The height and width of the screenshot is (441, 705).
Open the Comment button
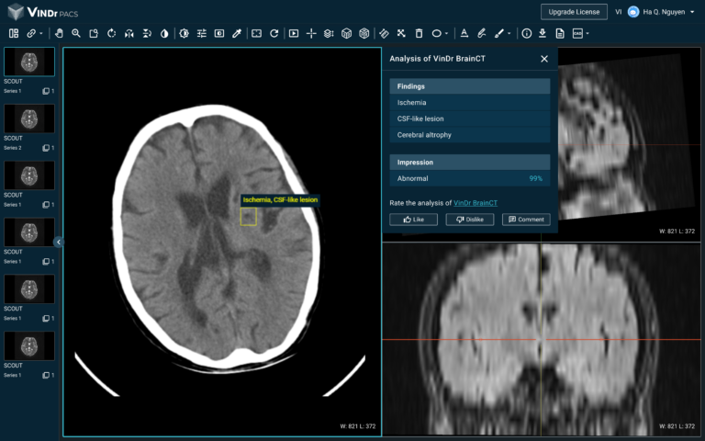[526, 220]
